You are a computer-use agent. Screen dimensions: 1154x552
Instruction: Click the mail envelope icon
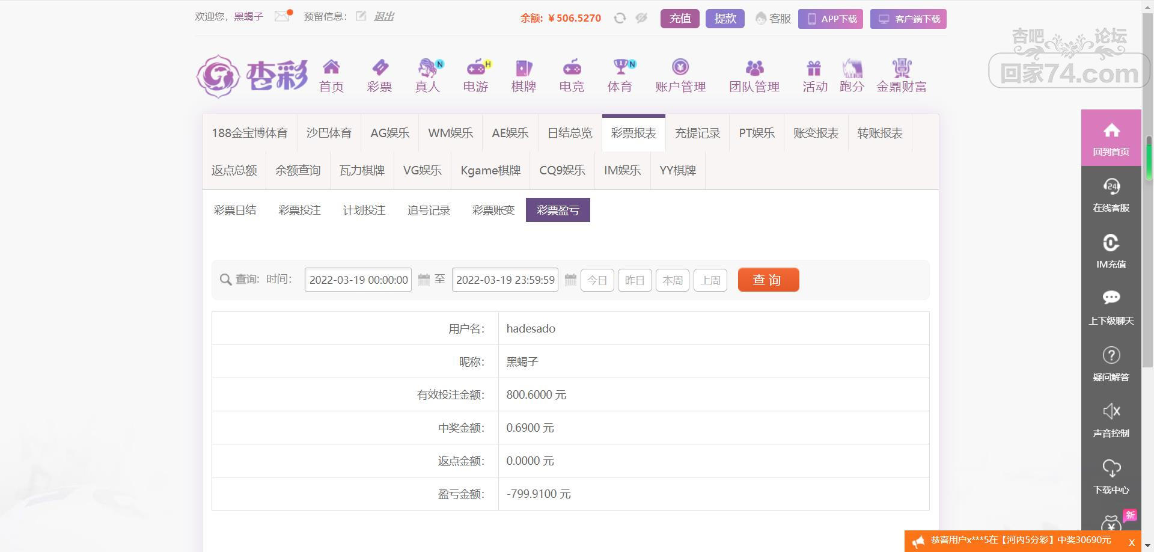tap(282, 16)
